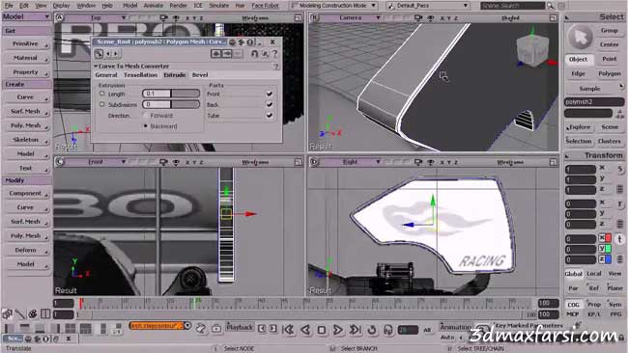
Task: Go to next property page arrow
Action: (x=116, y=54)
